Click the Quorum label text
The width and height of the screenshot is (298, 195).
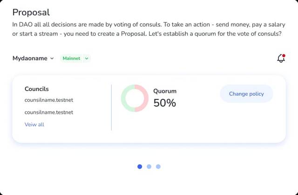pos(165,91)
